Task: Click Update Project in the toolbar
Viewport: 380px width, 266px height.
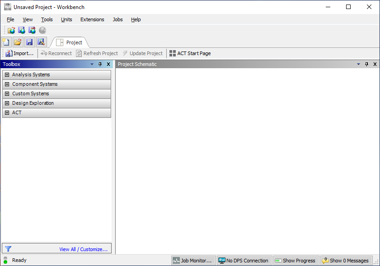Action: [x=142, y=53]
